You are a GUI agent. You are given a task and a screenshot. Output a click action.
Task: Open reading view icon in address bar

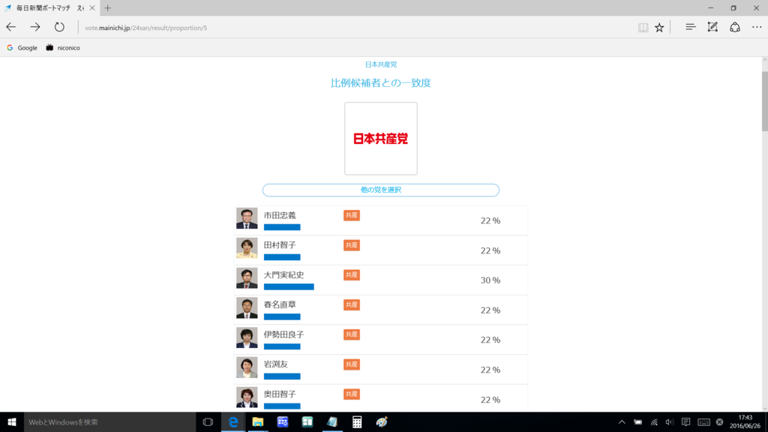(x=643, y=28)
